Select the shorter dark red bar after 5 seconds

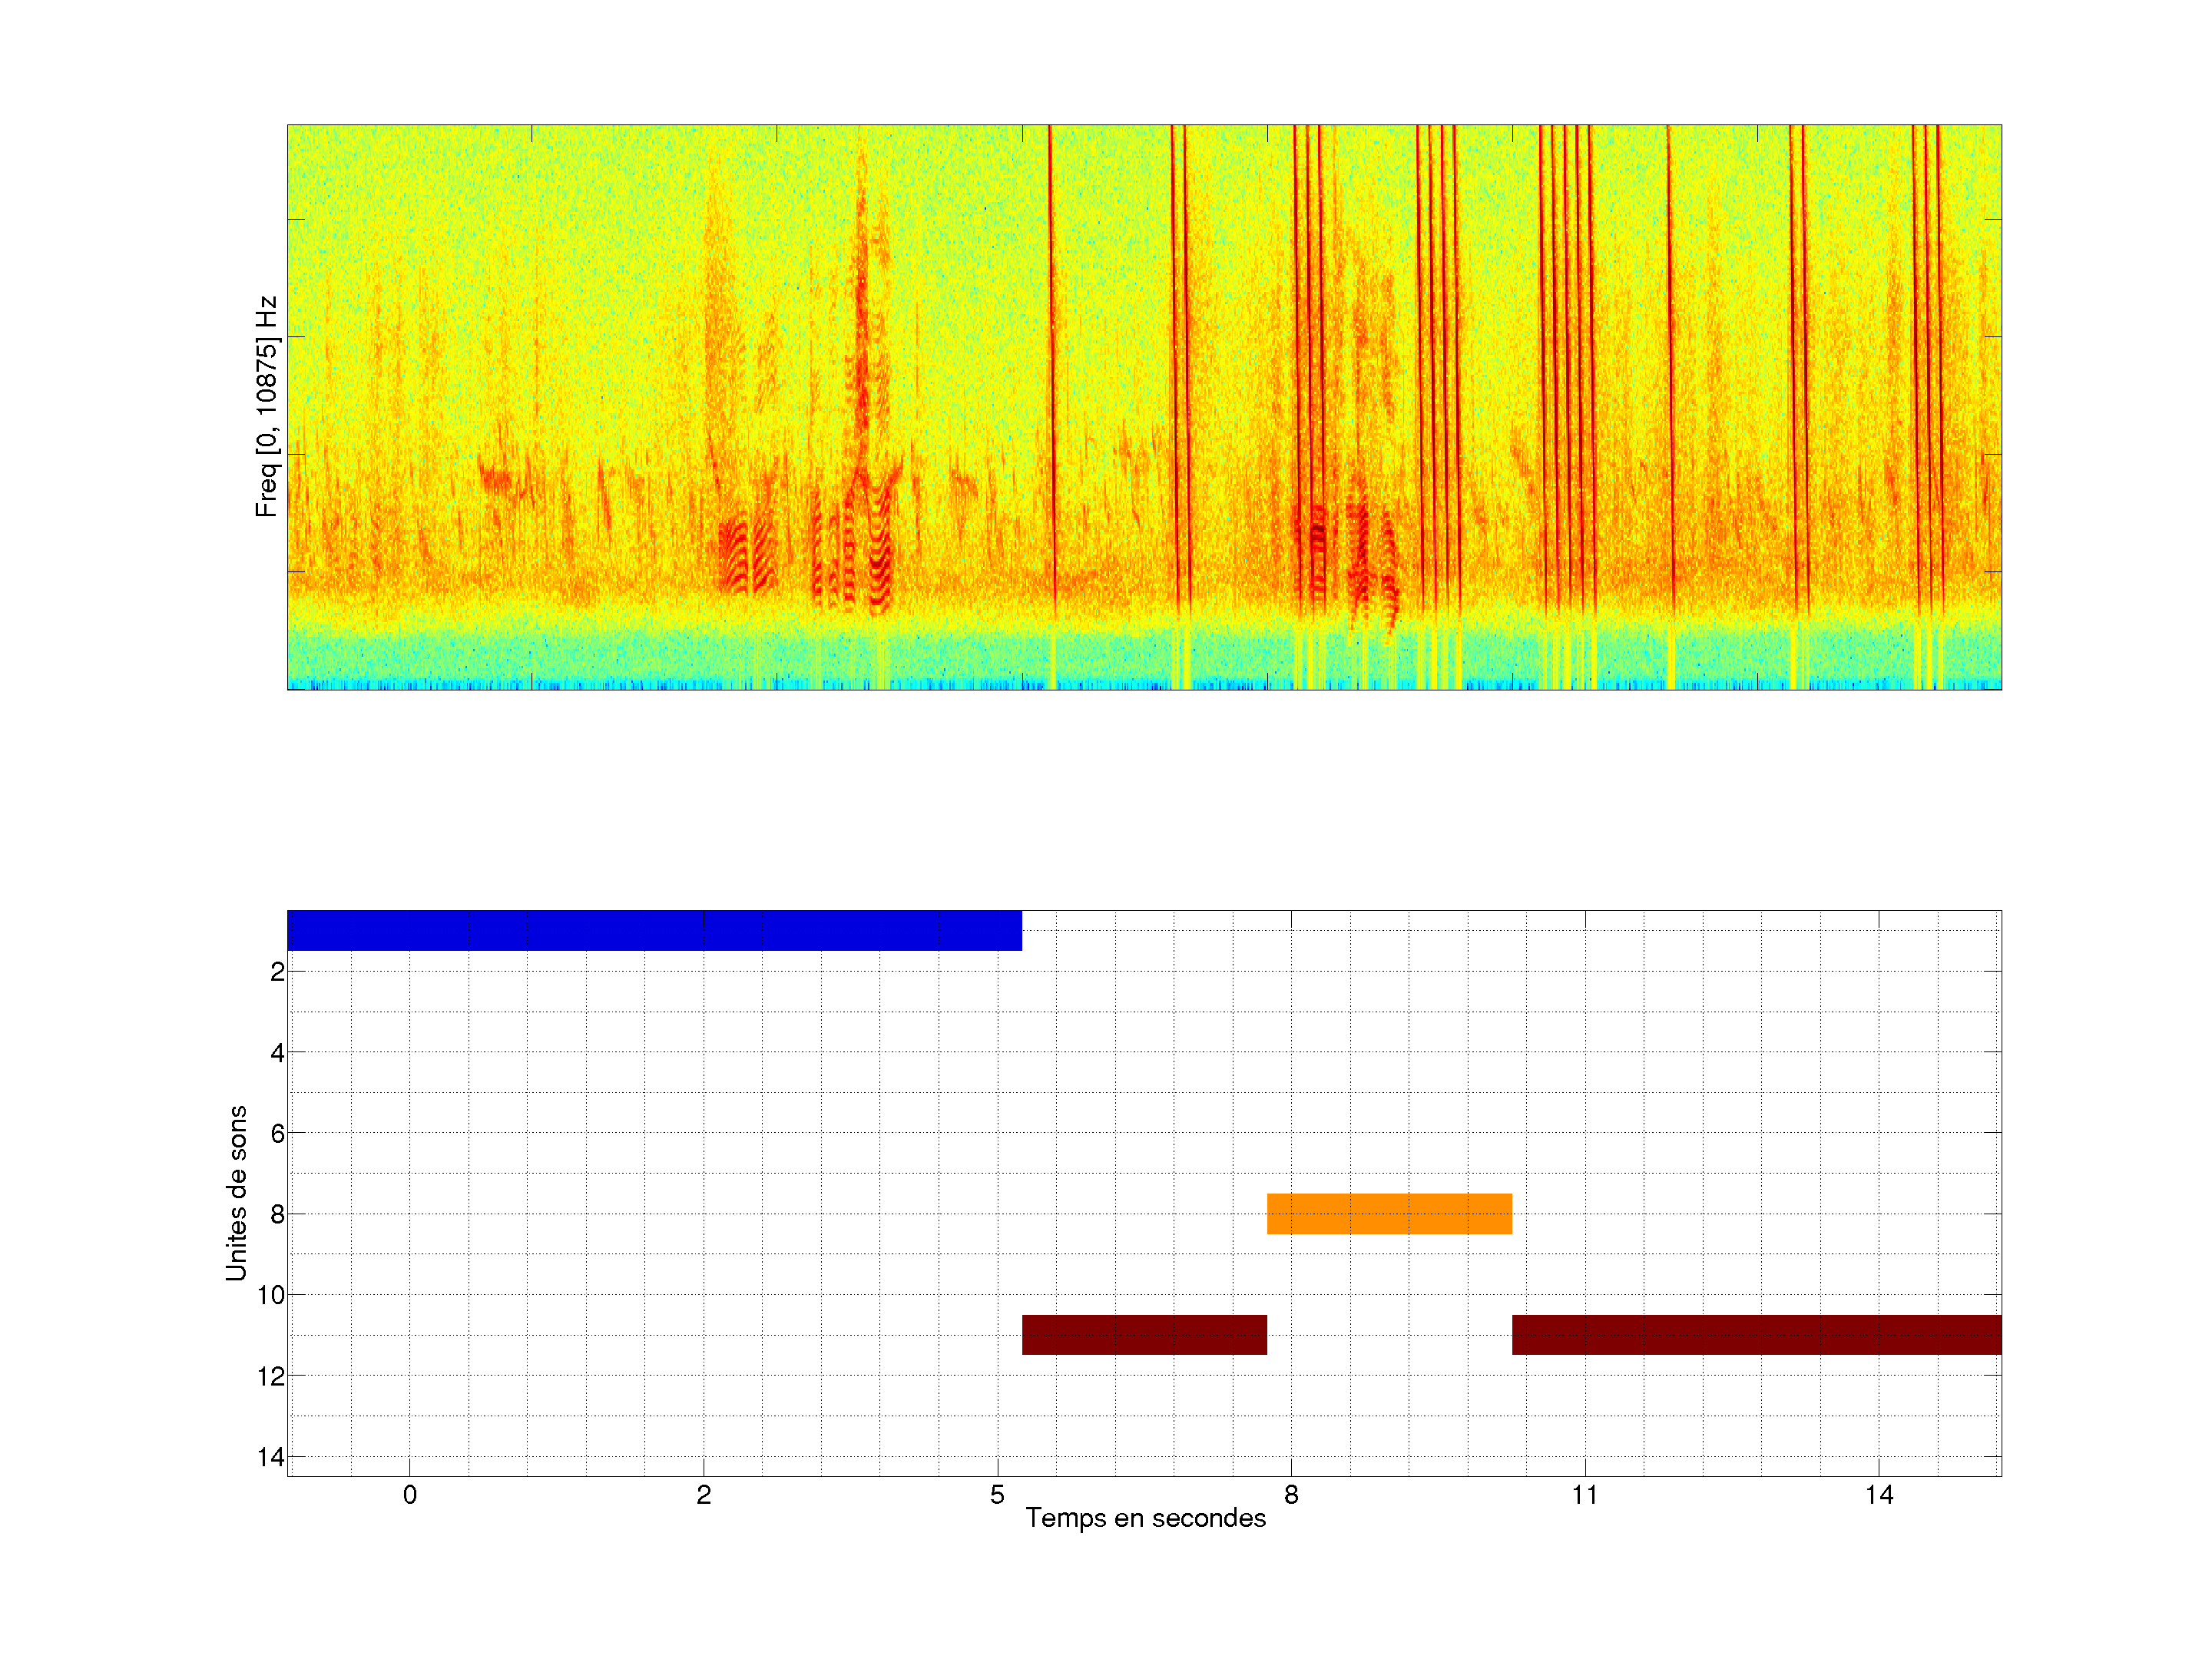[1144, 1334]
